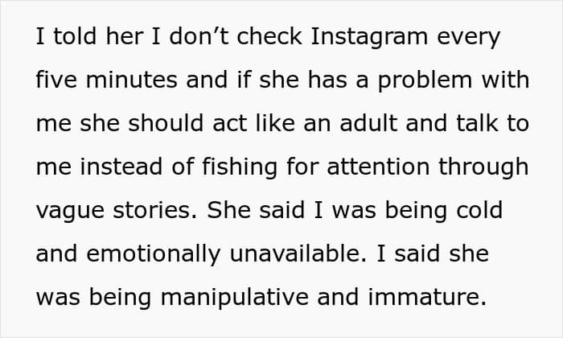
Task: Click the word 'every' ending first line
Action: click(468, 38)
